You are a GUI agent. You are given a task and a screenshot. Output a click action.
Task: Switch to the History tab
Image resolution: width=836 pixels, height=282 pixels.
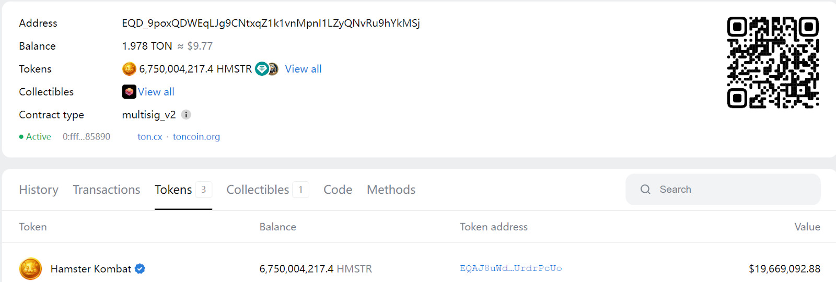[39, 190]
